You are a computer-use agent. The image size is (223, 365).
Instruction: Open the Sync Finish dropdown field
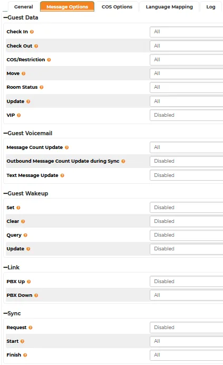point(187,355)
